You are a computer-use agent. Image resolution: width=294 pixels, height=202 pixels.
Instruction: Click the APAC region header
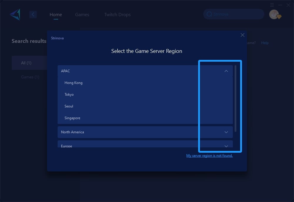(145, 71)
